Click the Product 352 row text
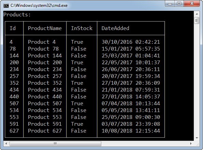 coord(45,83)
